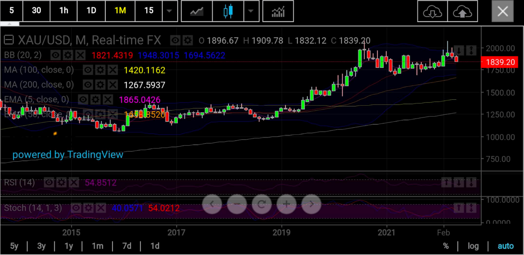The width and height of the screenshot is (524, 255).
Task: Toggle visibility eye of Stoch (14, 1, 3)
Action: coord(76,208)
